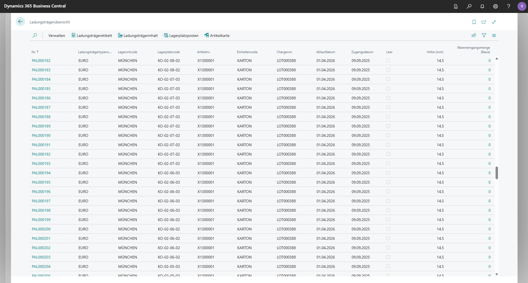This screenshot has width=528, height=283.
Task: Bookmark the Ladungsträgerübersicht page
Action: click(x=474, y=22)
